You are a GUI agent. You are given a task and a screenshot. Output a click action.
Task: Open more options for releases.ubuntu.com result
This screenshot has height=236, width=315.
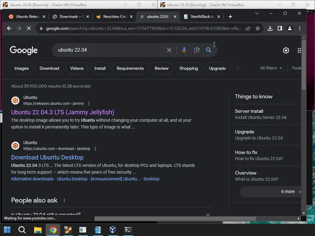(89, 104)
